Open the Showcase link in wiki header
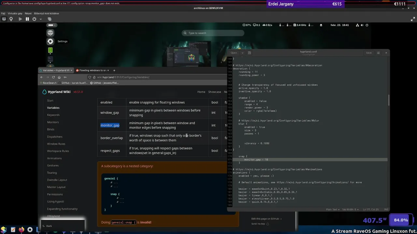 pos(215,92)
